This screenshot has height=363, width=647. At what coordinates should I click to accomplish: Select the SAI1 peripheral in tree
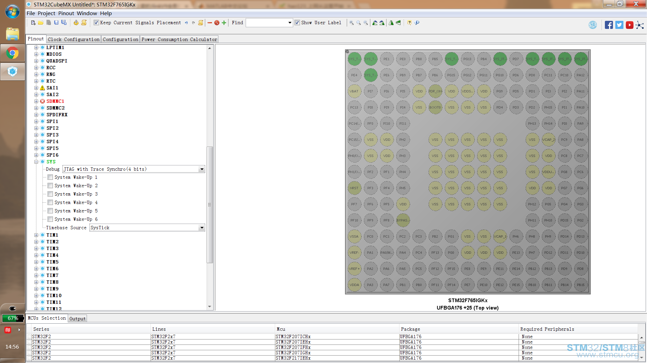[x=52, y=88]
